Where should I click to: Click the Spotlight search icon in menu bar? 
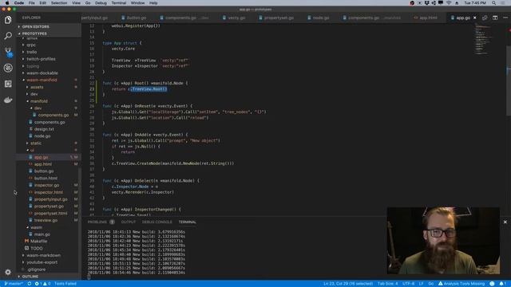(493, 3)
